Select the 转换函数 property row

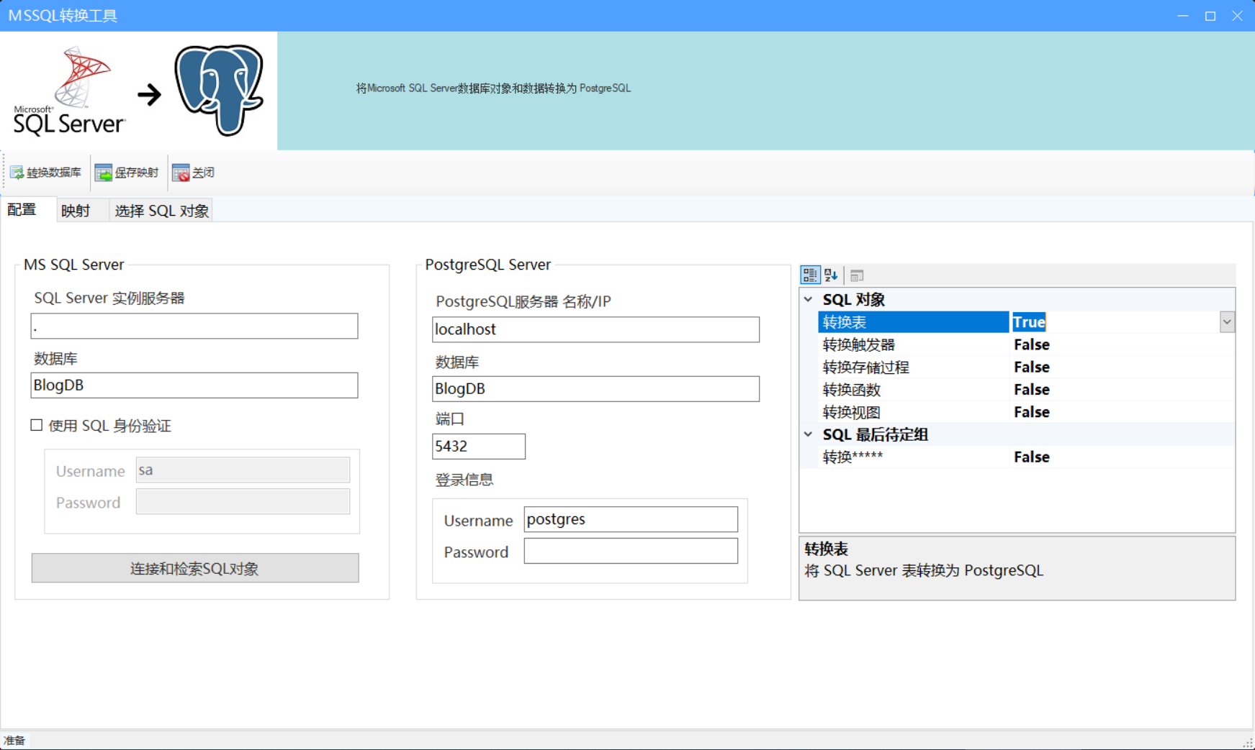(1027, 390)
